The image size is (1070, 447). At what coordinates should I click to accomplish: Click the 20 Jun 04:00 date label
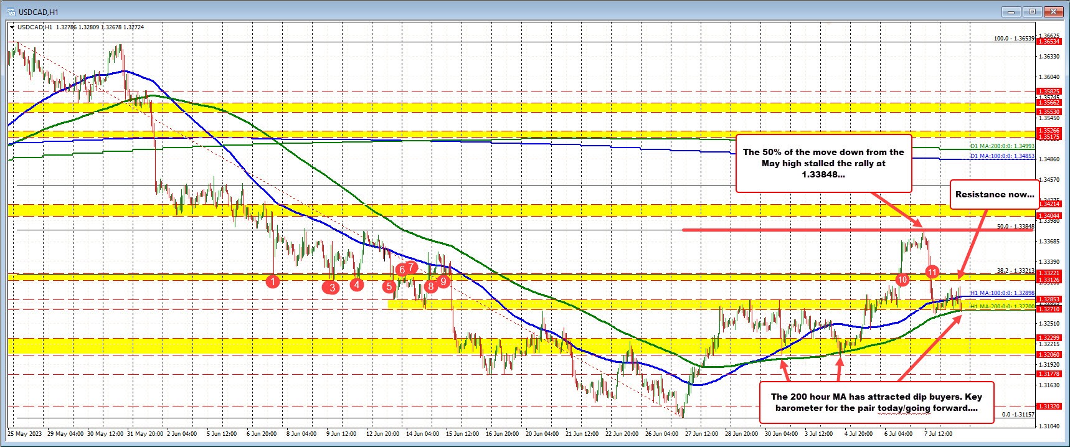(x=542, y=433)
